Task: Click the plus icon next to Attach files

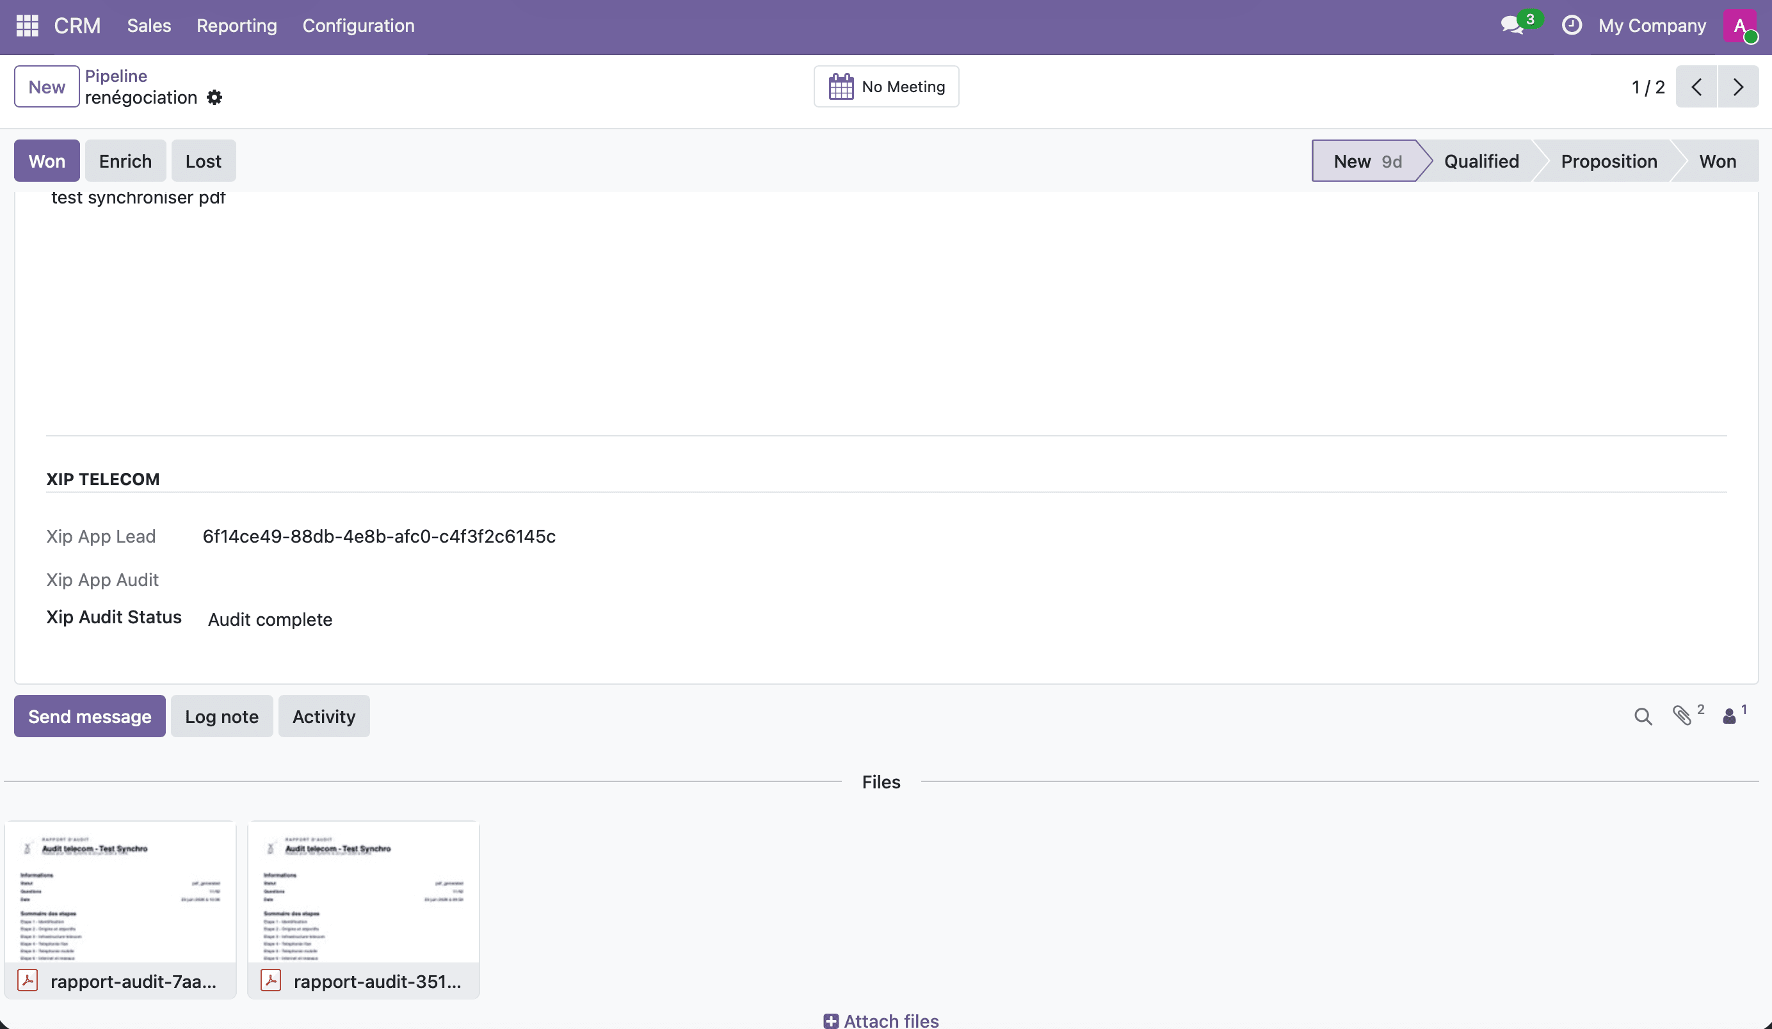Action: tap(830, 1021)
